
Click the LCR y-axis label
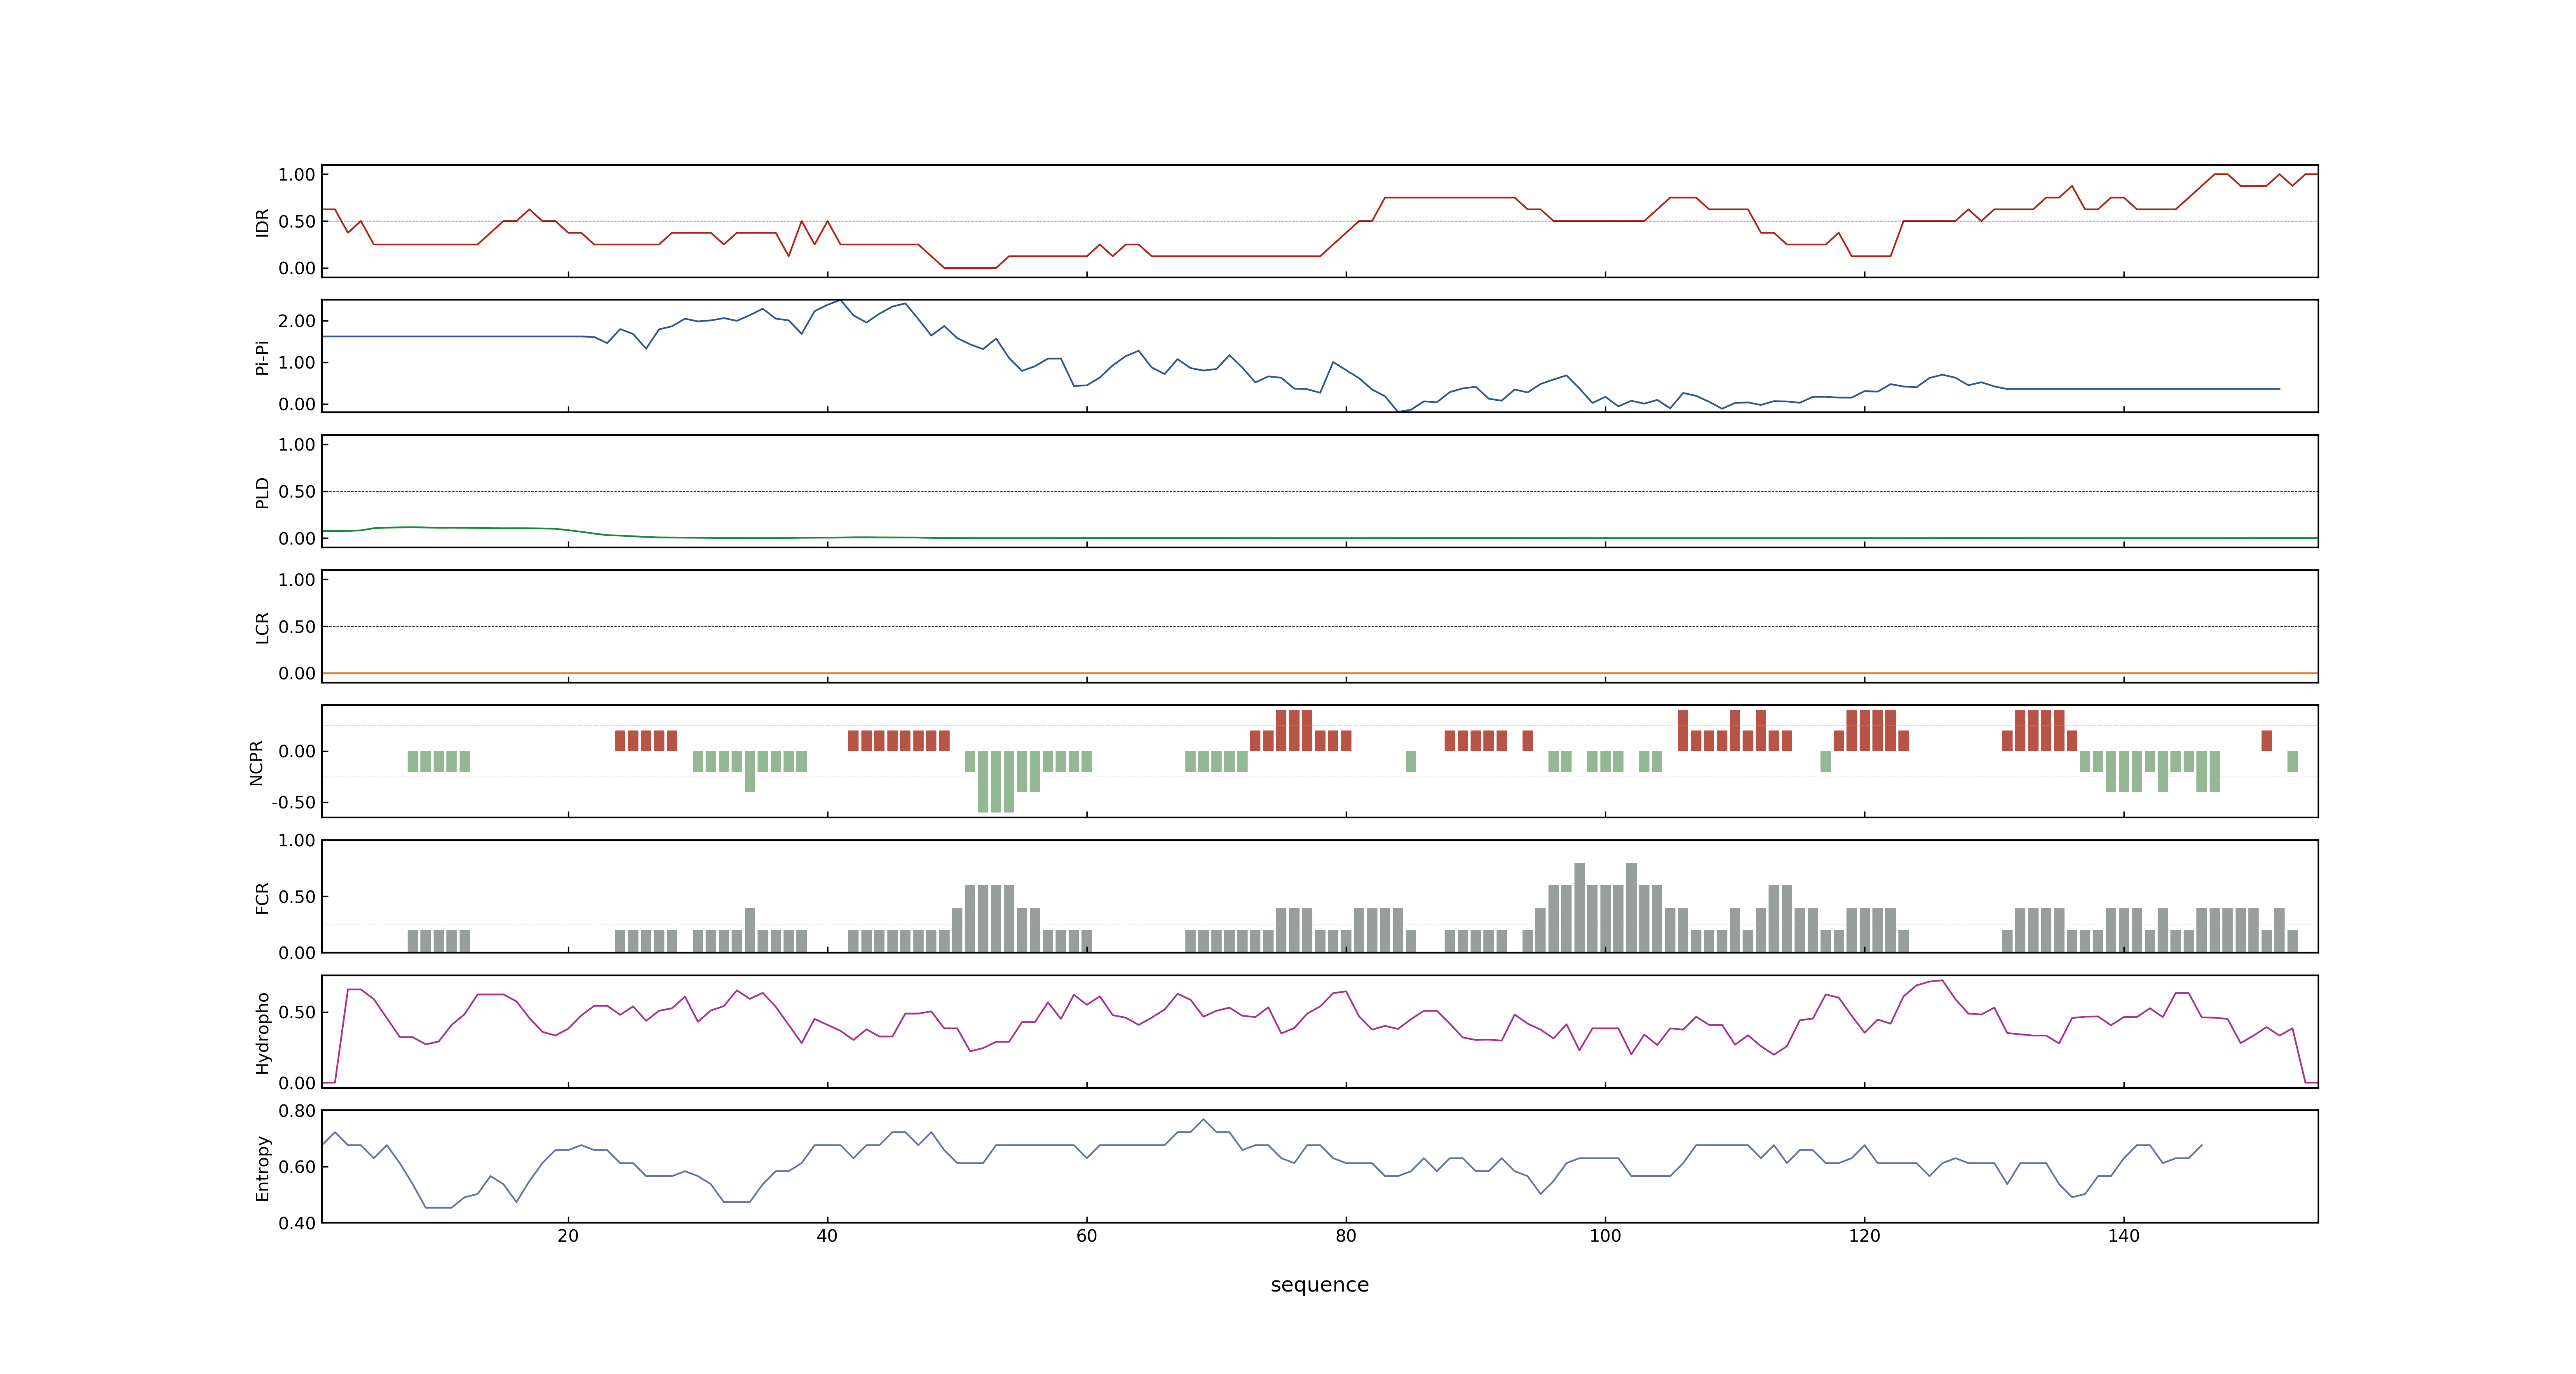pyautogui.click(x=262, y=627)
